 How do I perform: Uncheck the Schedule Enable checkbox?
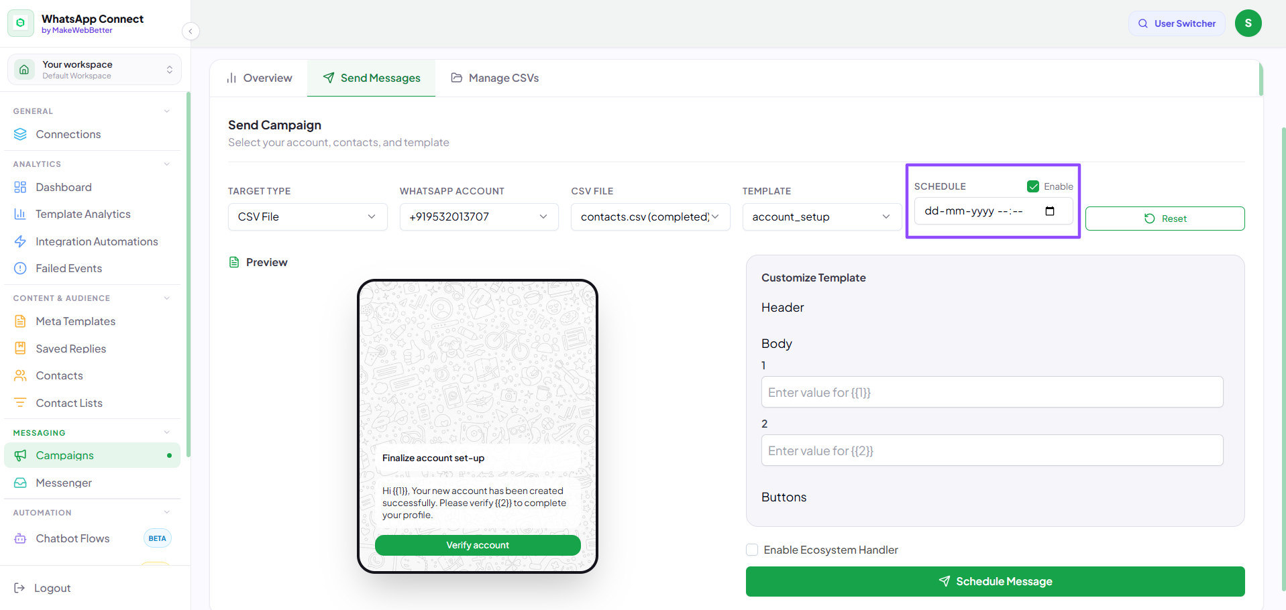click(1033, 186)
